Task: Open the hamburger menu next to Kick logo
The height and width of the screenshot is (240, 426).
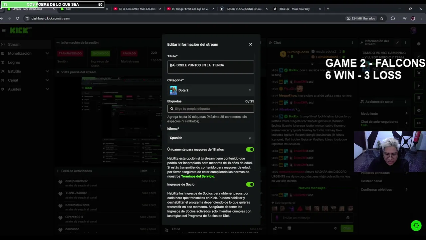Action: [x=3, y=31]
